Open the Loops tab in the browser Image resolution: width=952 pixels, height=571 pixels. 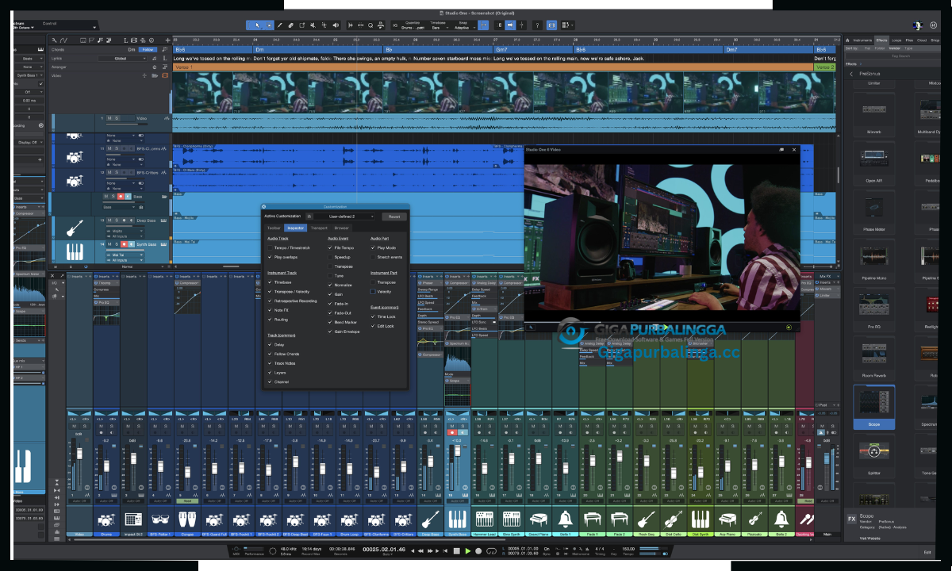coord(896,39)
